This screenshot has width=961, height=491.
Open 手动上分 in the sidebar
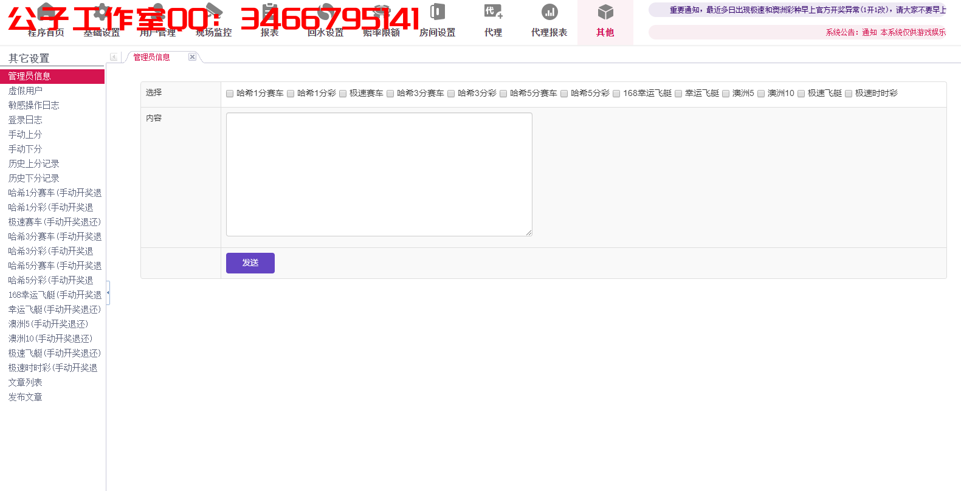tap(26, 134)
